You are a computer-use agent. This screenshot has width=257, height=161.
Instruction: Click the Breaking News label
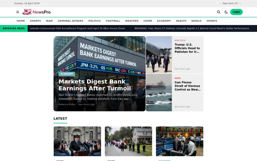coord(14,28)
